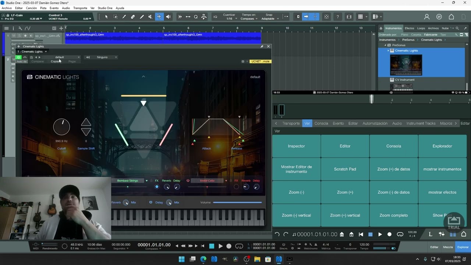Click the question mark help icon
Image resolution: width=471 pixels, height=265 pixels.
[x=337, y=17]
